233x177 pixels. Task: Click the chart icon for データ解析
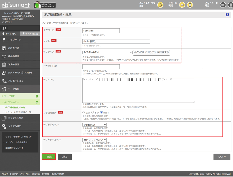(x=4, y=89)
